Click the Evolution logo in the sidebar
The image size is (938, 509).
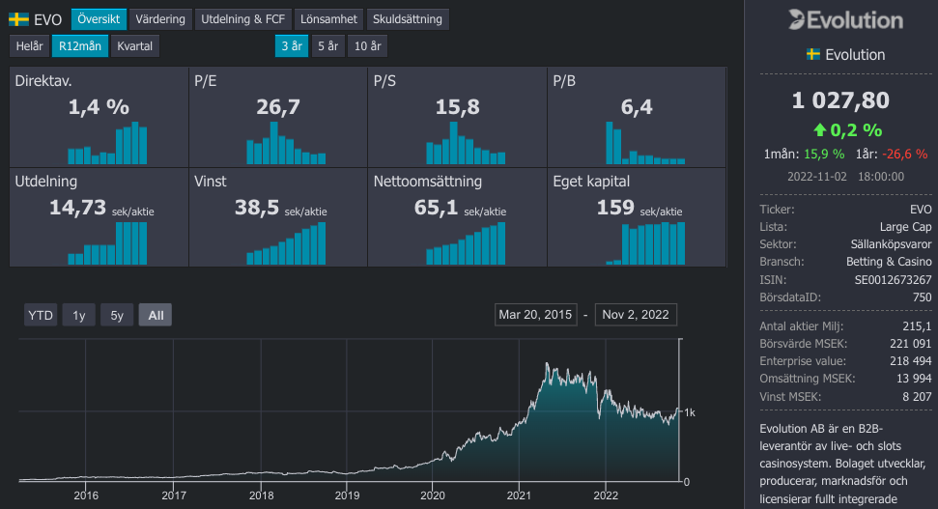tap(843, 19)
